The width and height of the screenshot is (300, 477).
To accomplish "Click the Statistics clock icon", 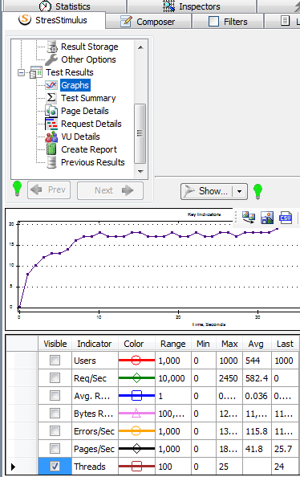I will pos(45,6).
